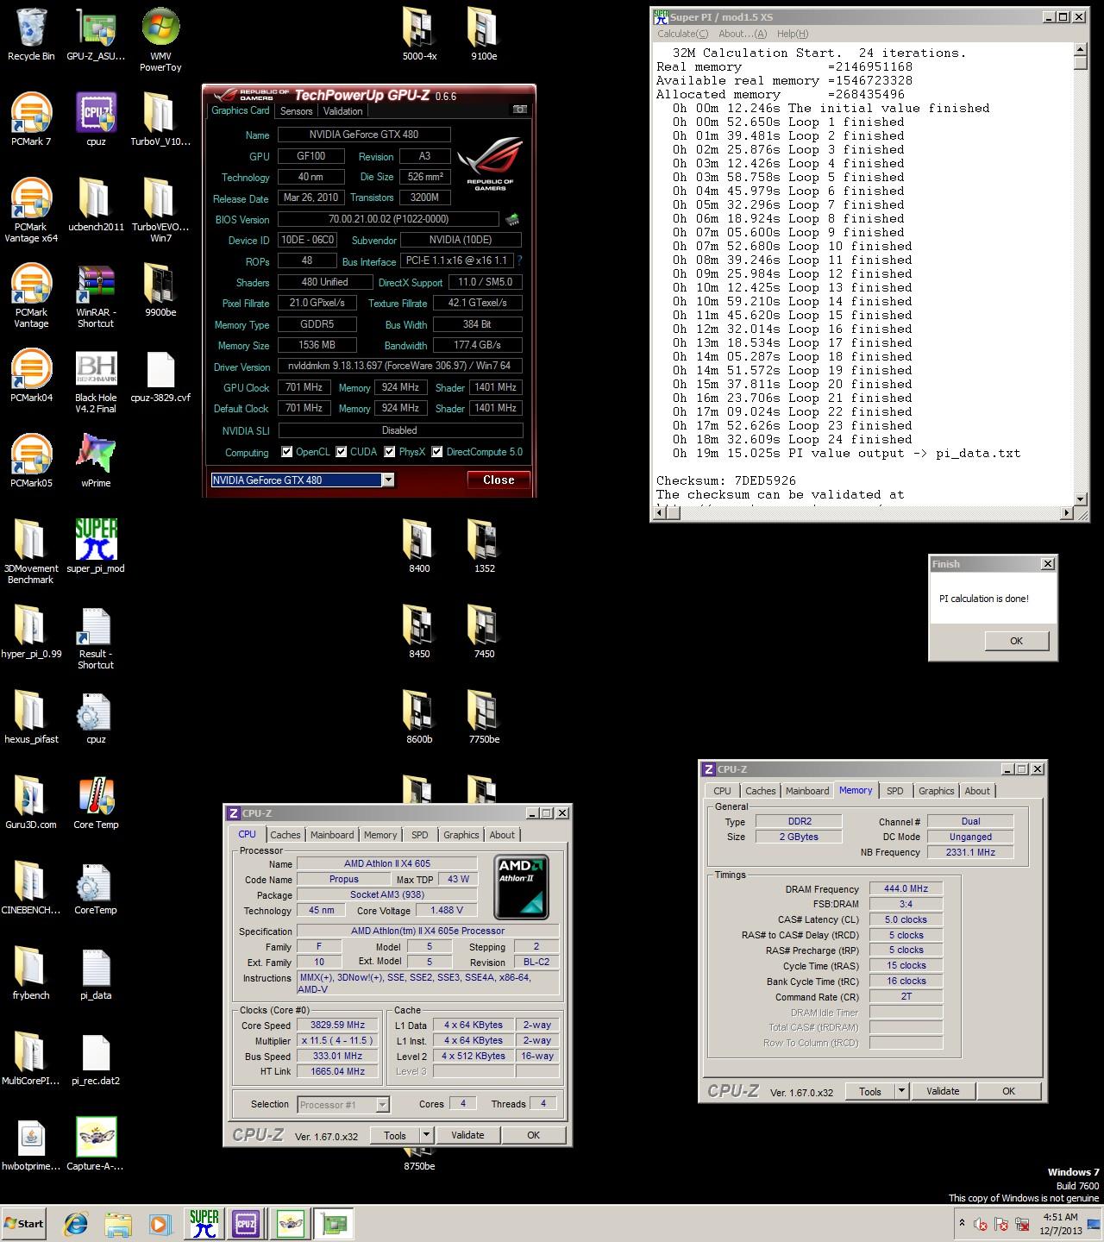The image size is (1104, 1242).
Task: Open Mainboard tab in CPU-Z Memory window
Action: pyautogui.click(x=807, y=791)
